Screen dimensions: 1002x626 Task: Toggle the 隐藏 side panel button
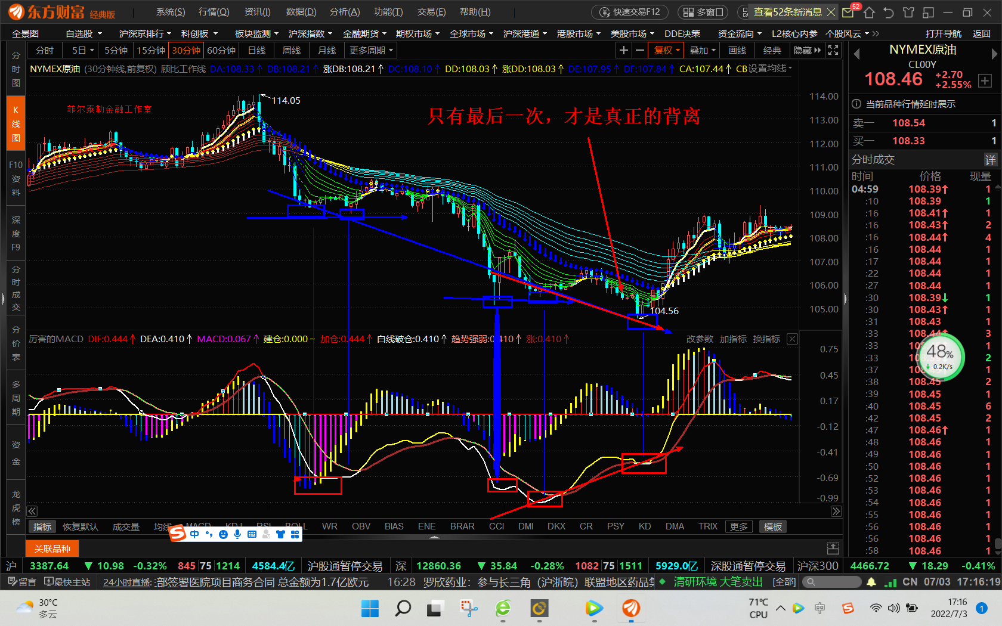806,51
